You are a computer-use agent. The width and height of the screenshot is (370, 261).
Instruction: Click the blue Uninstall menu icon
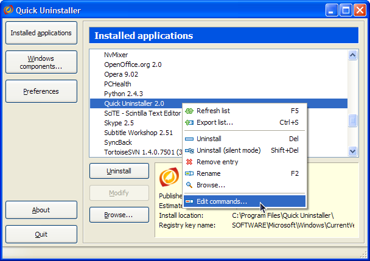coord(189,139)
